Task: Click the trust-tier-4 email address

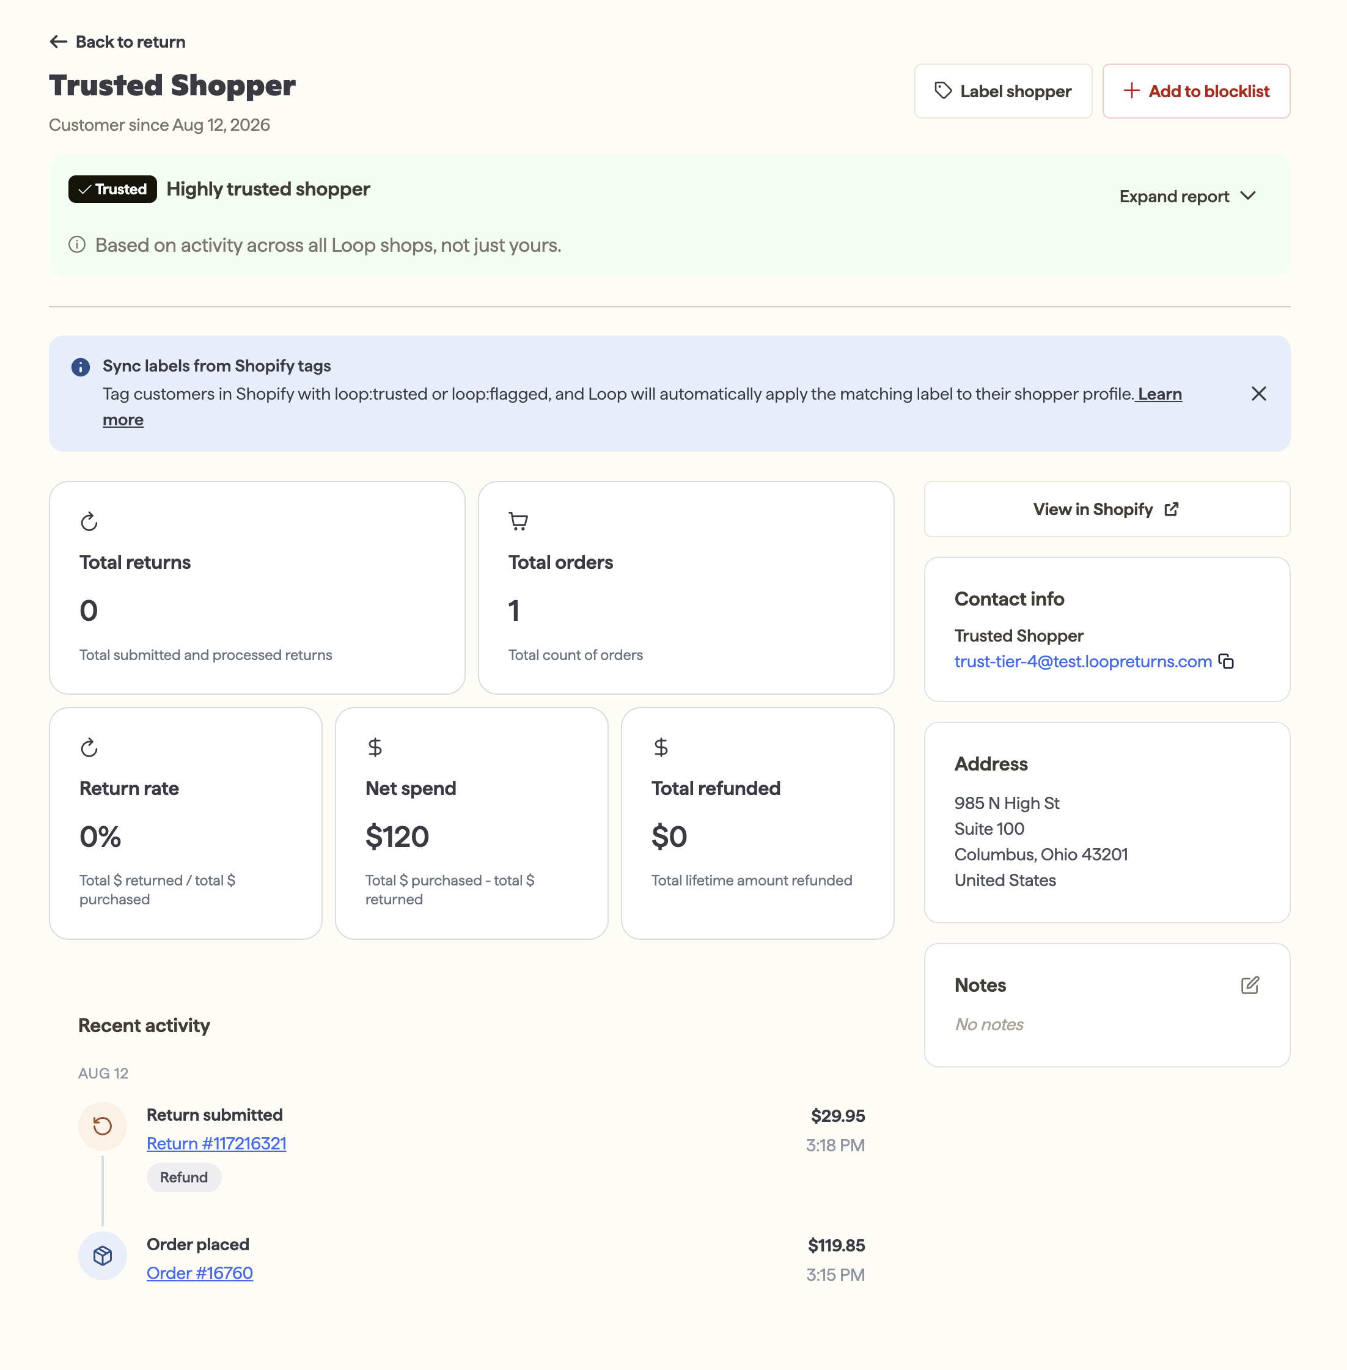Action: (1083, 661)
